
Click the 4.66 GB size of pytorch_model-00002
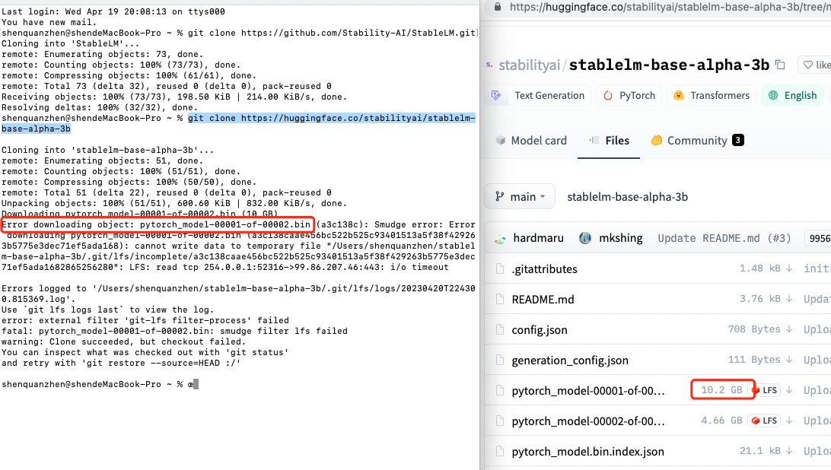tap(721, 421)
